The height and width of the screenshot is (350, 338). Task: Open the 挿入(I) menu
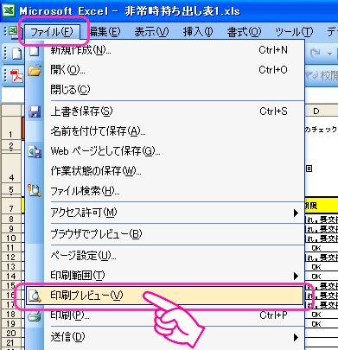(x=198, y=32)
